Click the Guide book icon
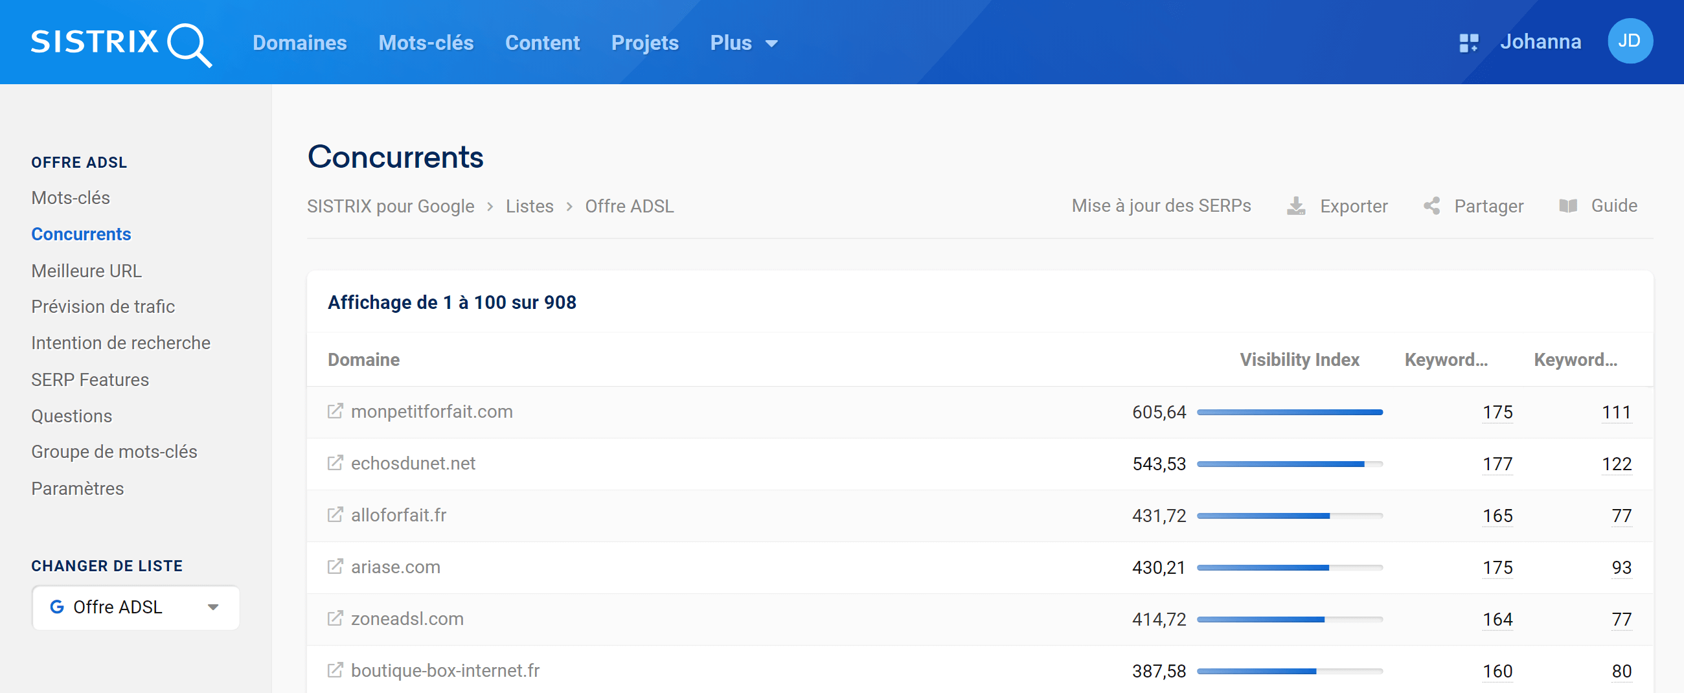 1567,206
